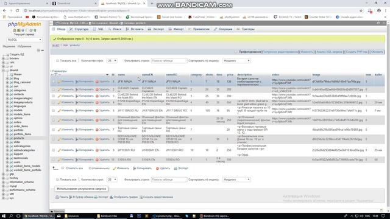Click red Delete icon in JF11 NINJA row
This screenshot has width=390, height=219.
click(97, 82)
